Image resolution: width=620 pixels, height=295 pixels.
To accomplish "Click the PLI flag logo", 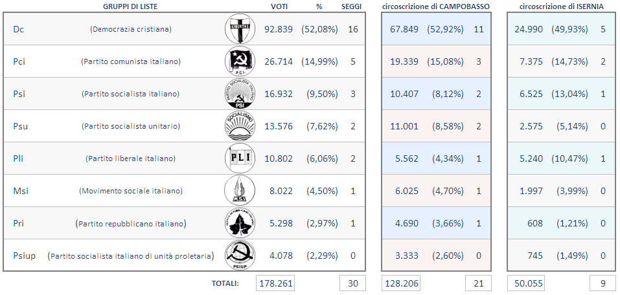I will click(240, 158).
